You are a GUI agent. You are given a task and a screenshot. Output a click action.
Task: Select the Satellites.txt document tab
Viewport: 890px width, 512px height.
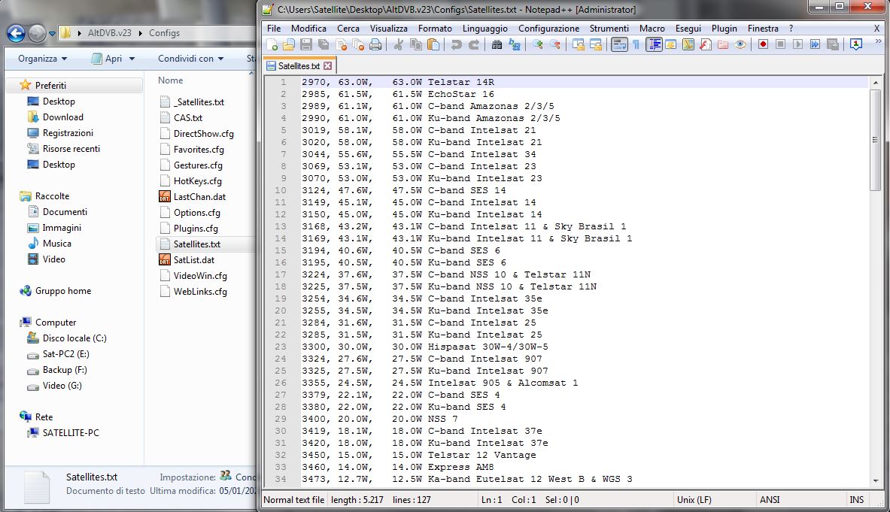point(299,65)
